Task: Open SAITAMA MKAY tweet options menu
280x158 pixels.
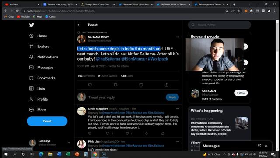Action: [x=178, y=37]
